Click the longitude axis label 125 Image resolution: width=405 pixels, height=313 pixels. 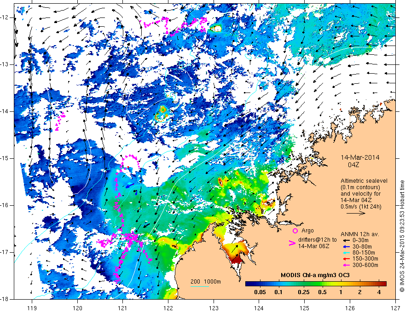point(305,308)
